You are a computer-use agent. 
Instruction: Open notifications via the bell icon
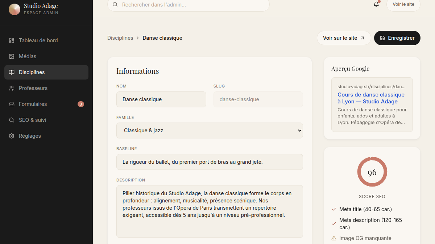(376, 5)
